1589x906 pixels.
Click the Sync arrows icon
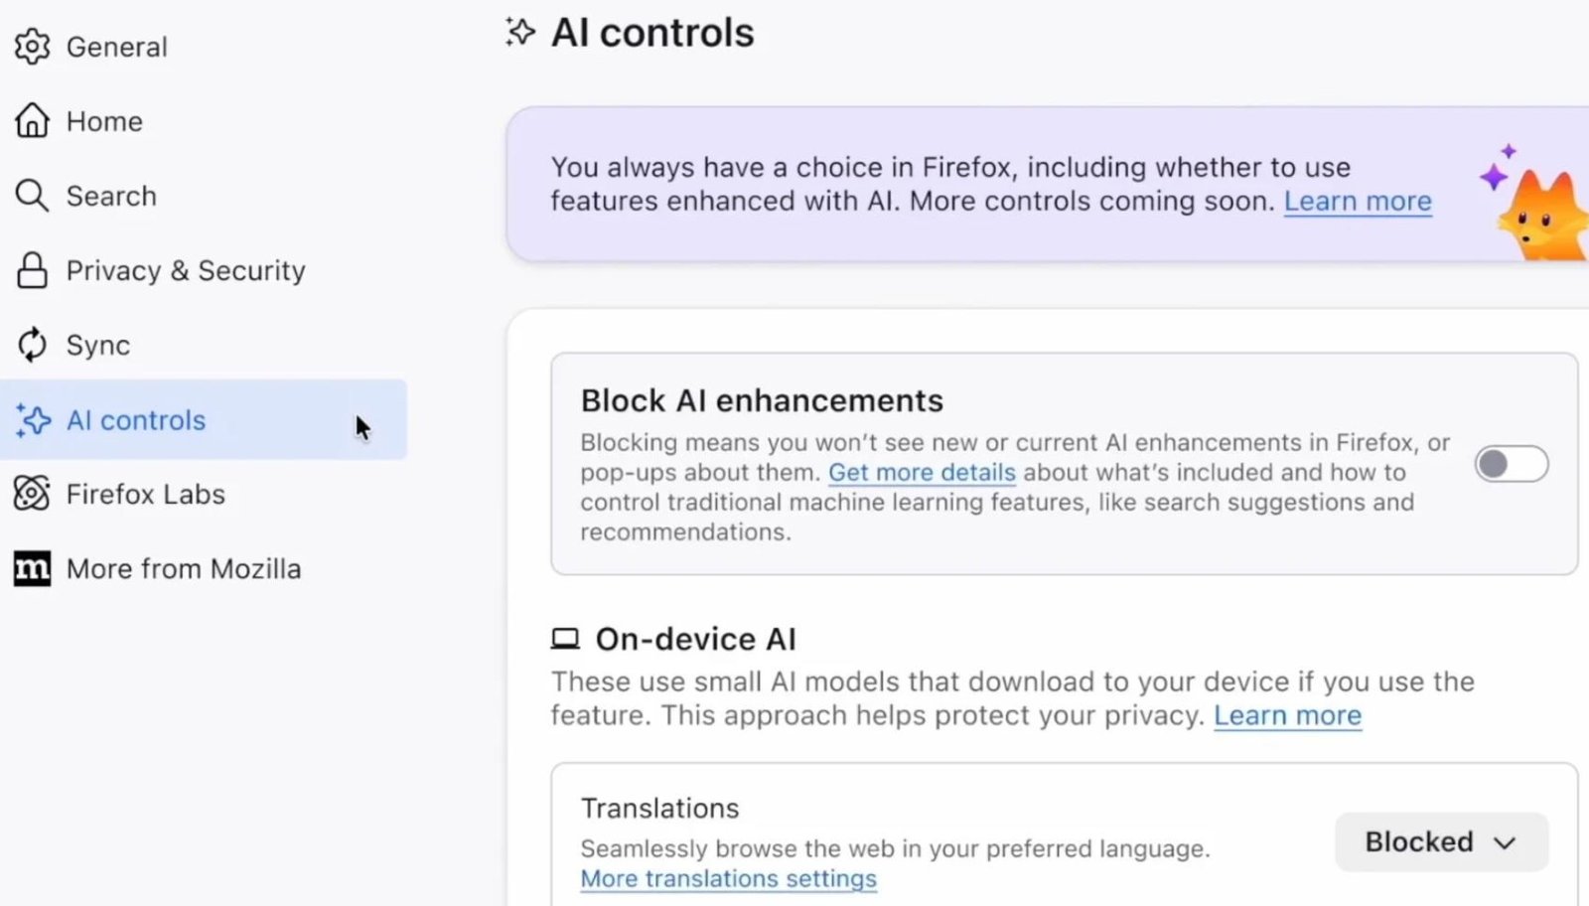[32, 345]
